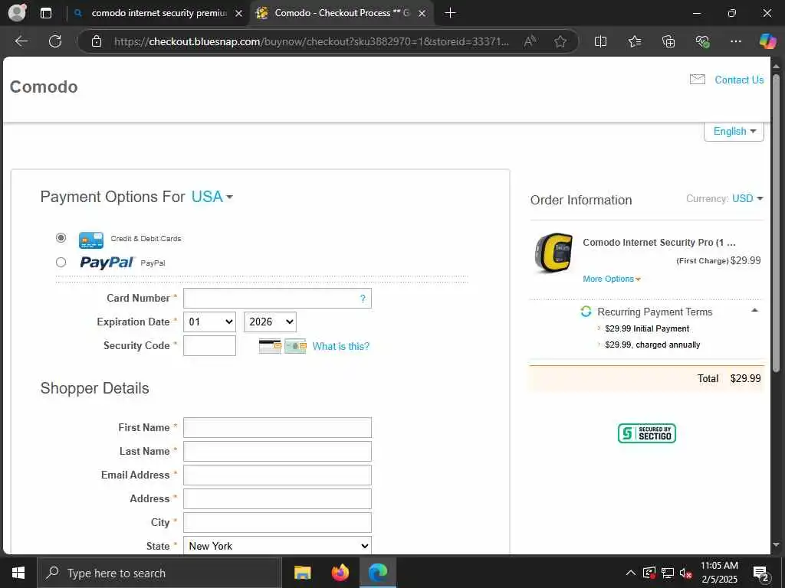Close the Checkout Process tab
The height and width of the screenshot is (588, 785).
pos(422,13)
